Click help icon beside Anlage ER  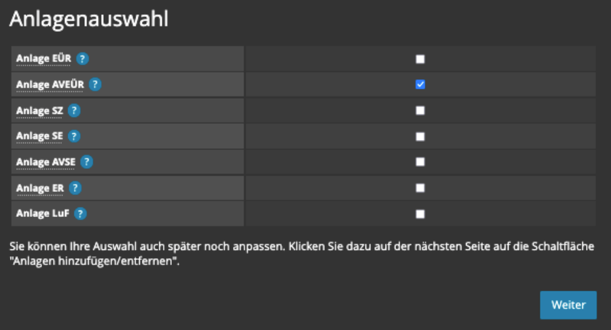tap(75, 187)
